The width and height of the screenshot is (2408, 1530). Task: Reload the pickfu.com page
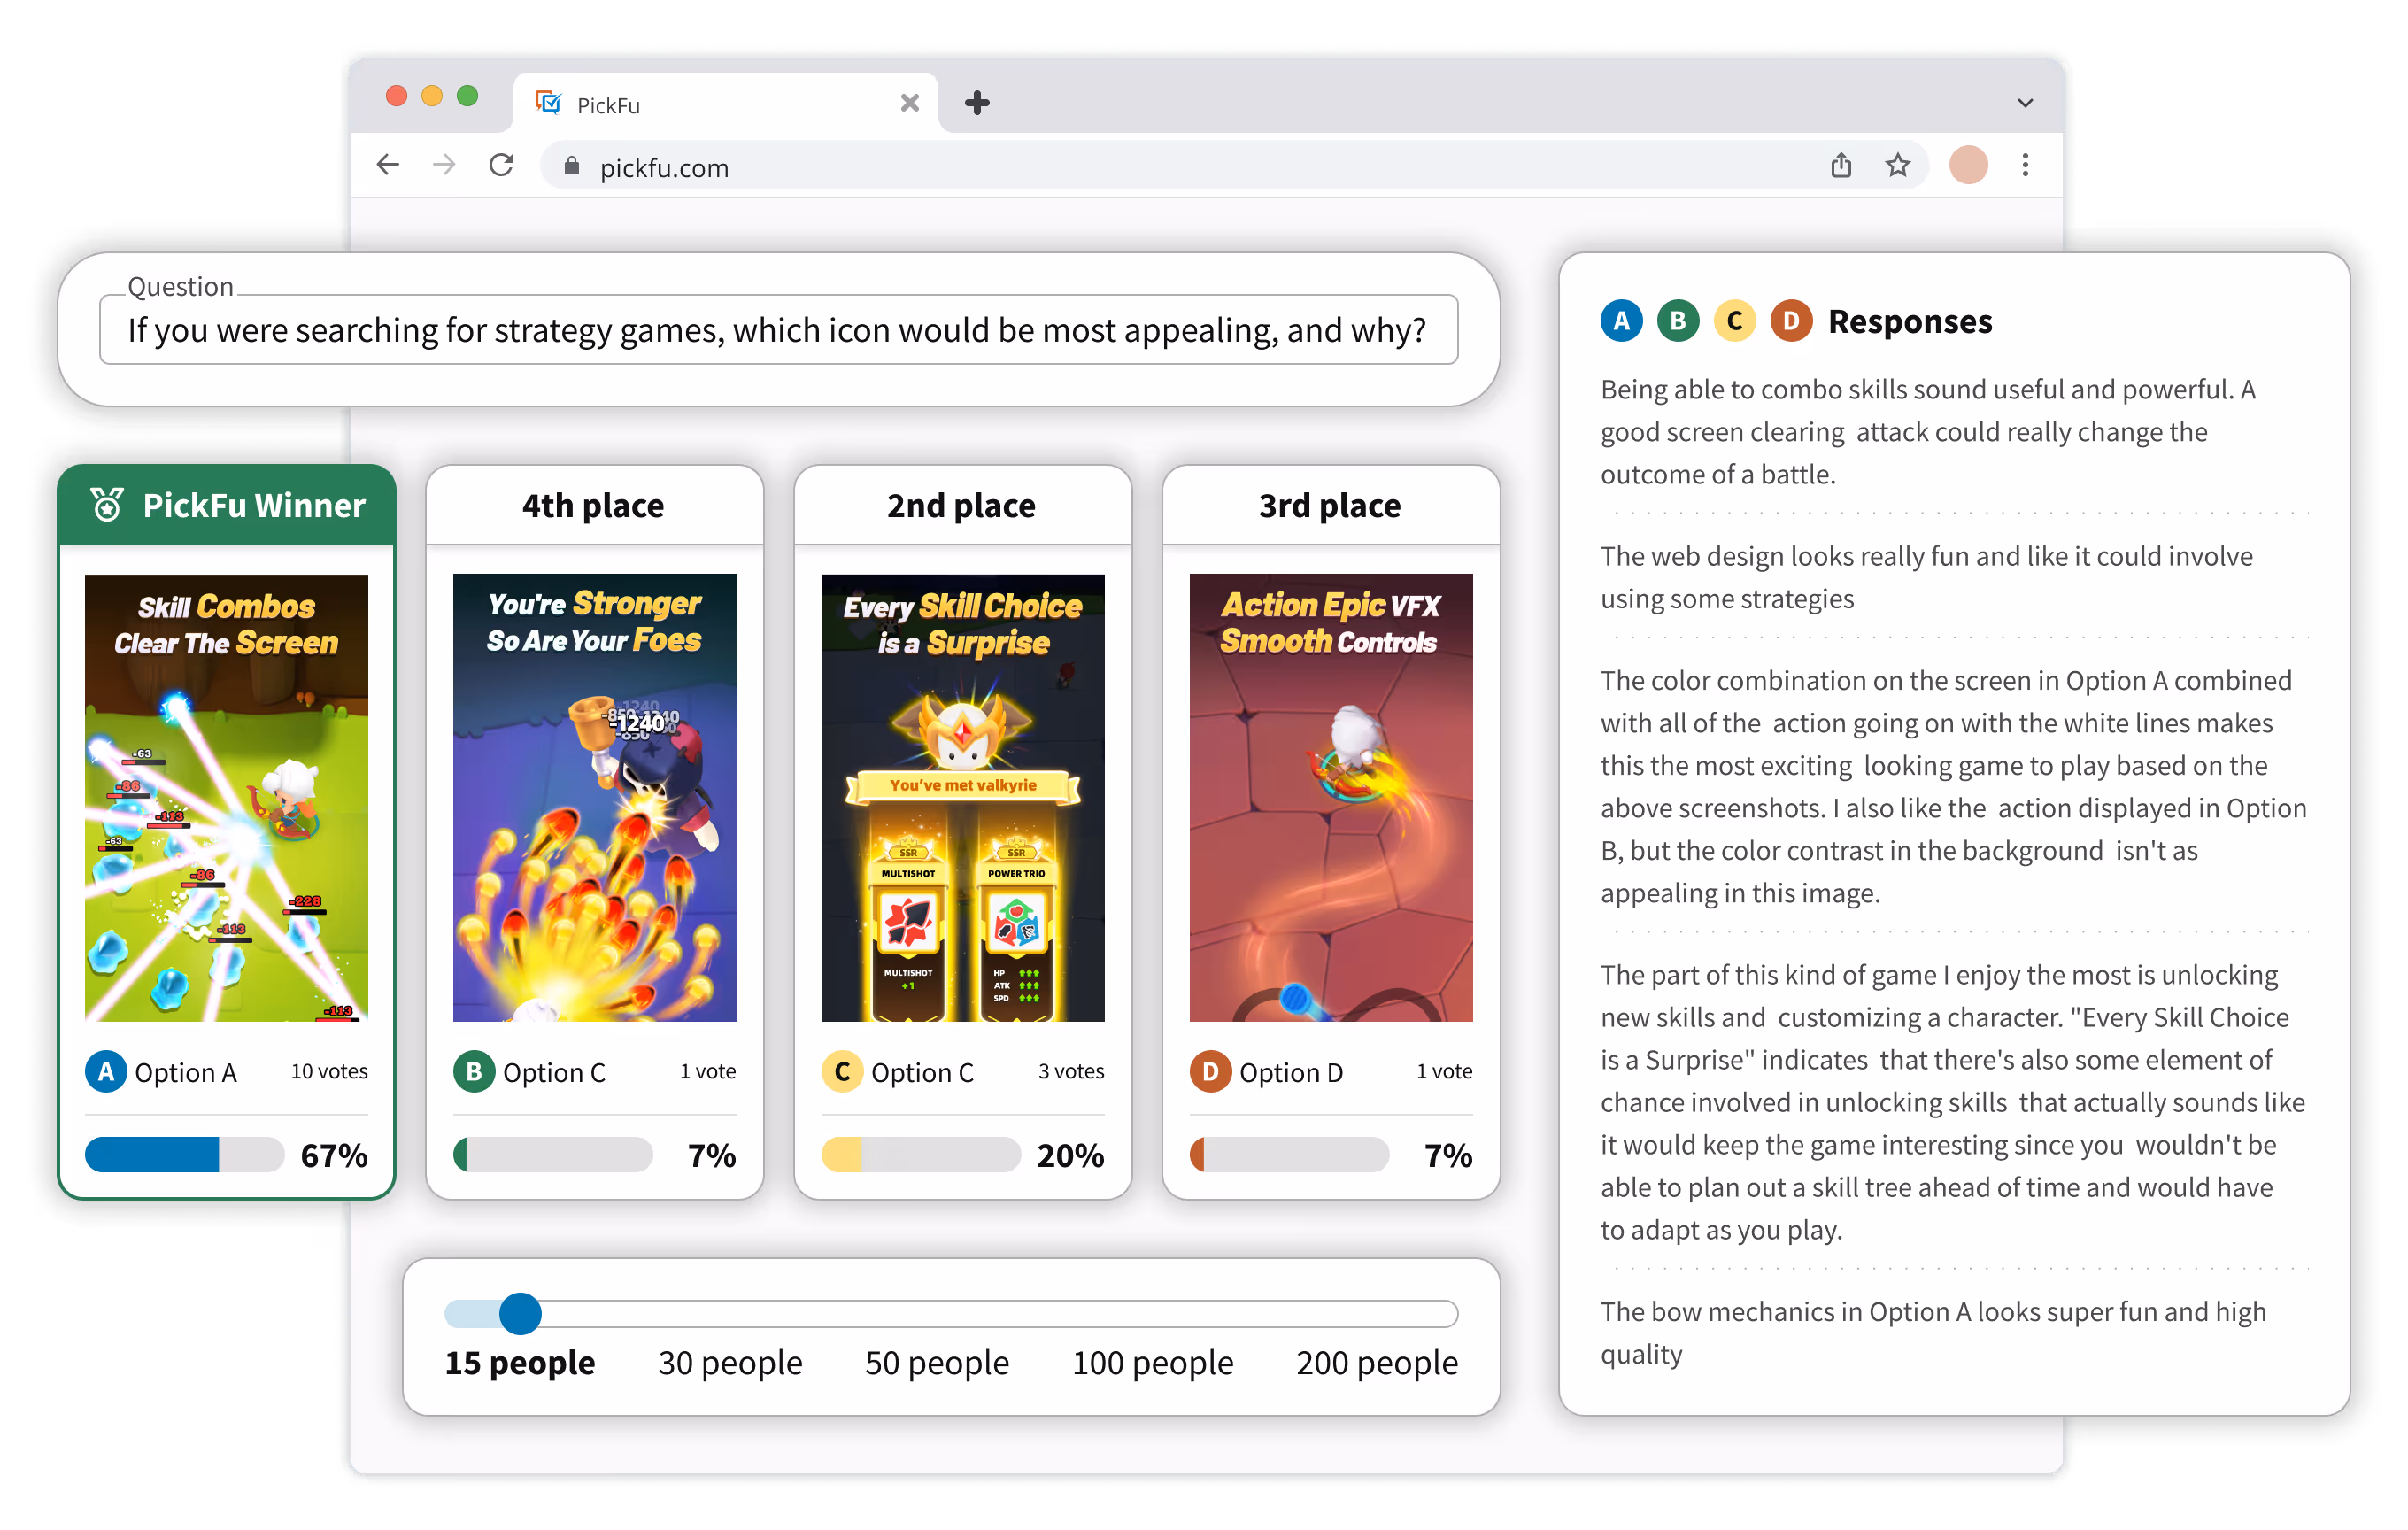(502, 165)
